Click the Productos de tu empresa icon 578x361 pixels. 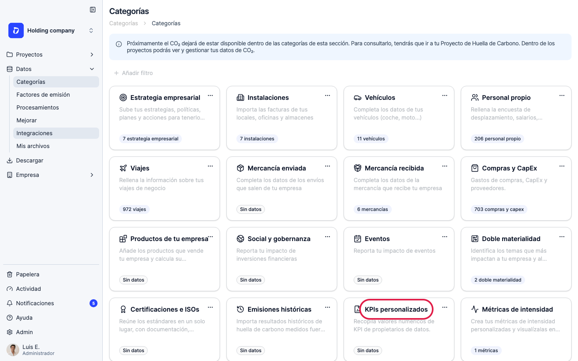[x=123, y=239]
